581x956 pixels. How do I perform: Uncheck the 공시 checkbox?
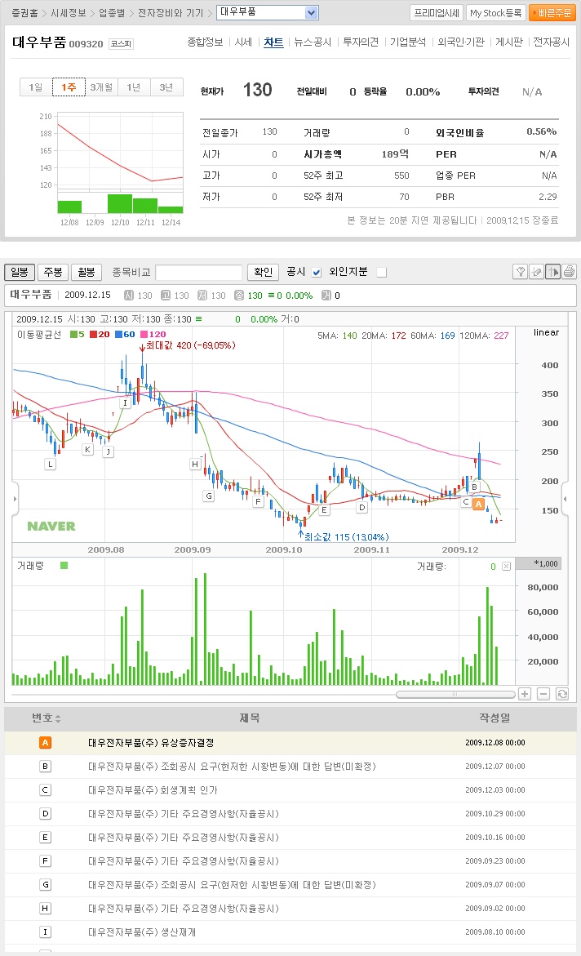pos(317,273)
